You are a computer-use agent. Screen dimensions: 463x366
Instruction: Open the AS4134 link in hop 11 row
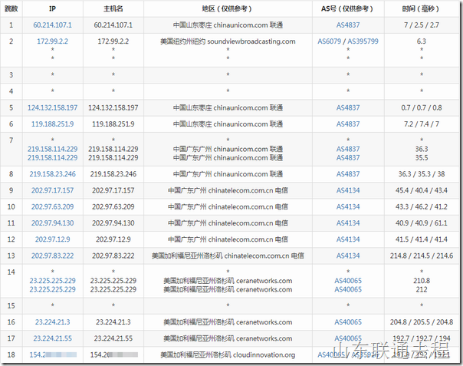[x=348, y=223]
